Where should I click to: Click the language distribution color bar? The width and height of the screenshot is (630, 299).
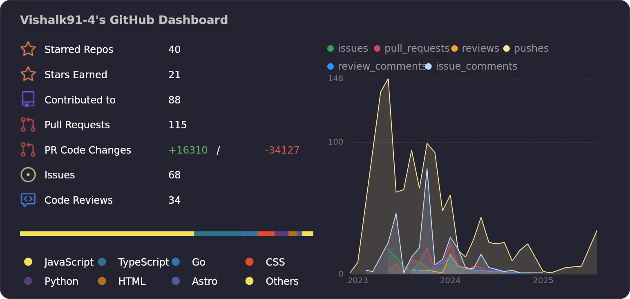[x=167, y=233]
